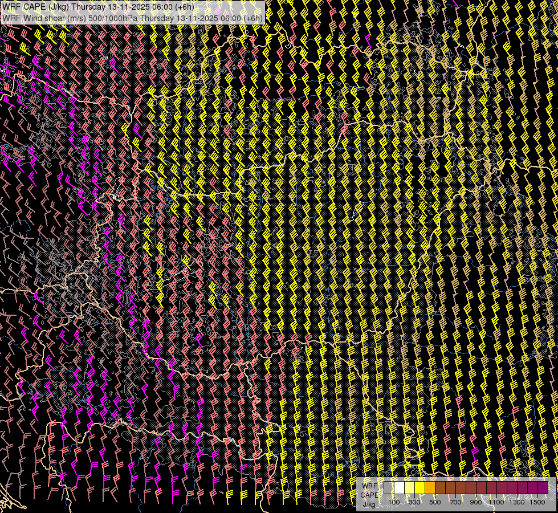558x513 pixels.
Task: Pick the pale yellow CAPE legend swatch
Action: coord(409,487)
